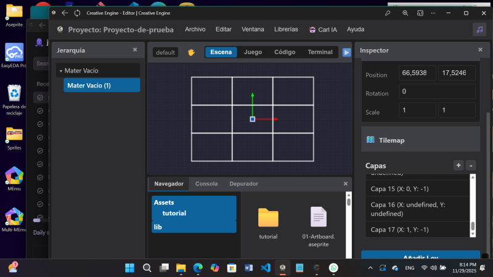493x277 pixels.
Task: Select the hand pan tool
Action: click(x=191, y=52)
